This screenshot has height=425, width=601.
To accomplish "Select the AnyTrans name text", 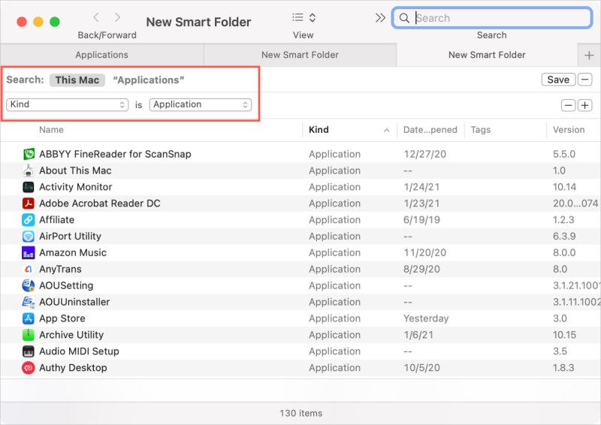I will pos(60,269).
